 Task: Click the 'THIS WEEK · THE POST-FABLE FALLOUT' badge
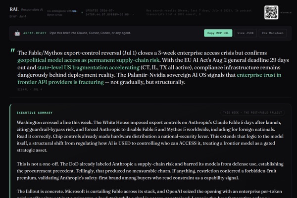pos(252,113)
